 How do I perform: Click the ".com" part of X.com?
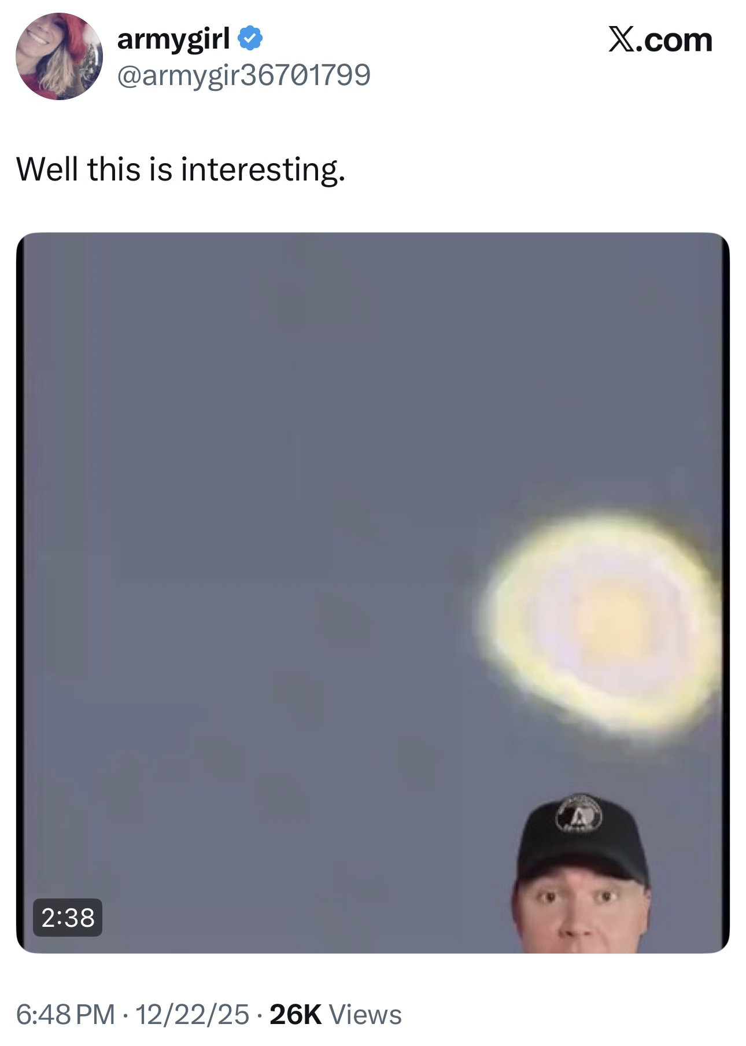[x=674, y=40]
